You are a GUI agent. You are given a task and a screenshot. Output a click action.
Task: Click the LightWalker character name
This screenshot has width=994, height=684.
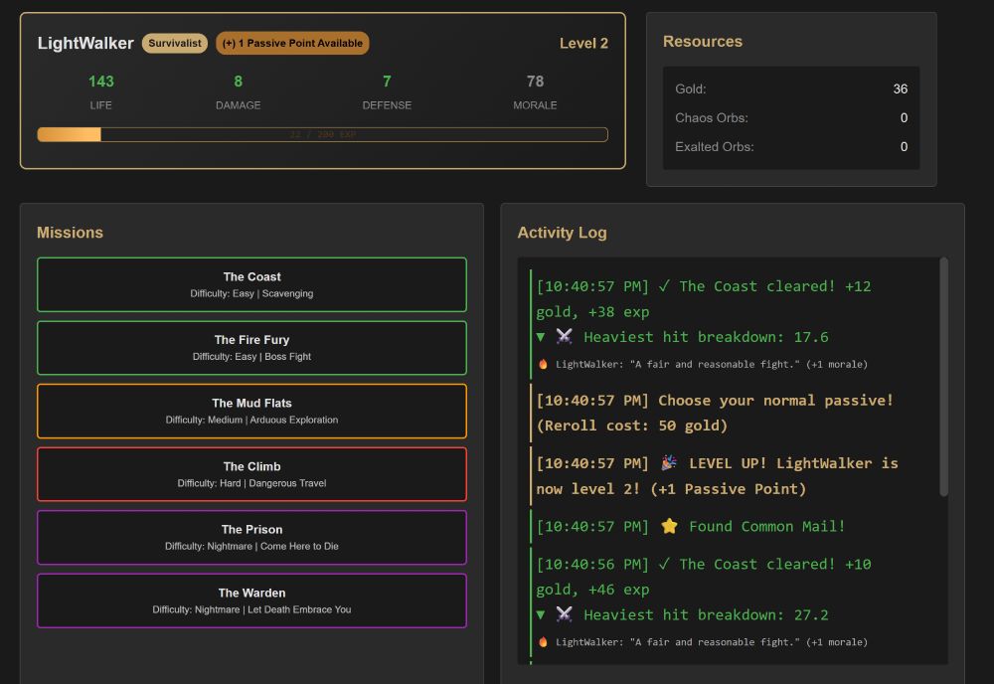[85, 43]
